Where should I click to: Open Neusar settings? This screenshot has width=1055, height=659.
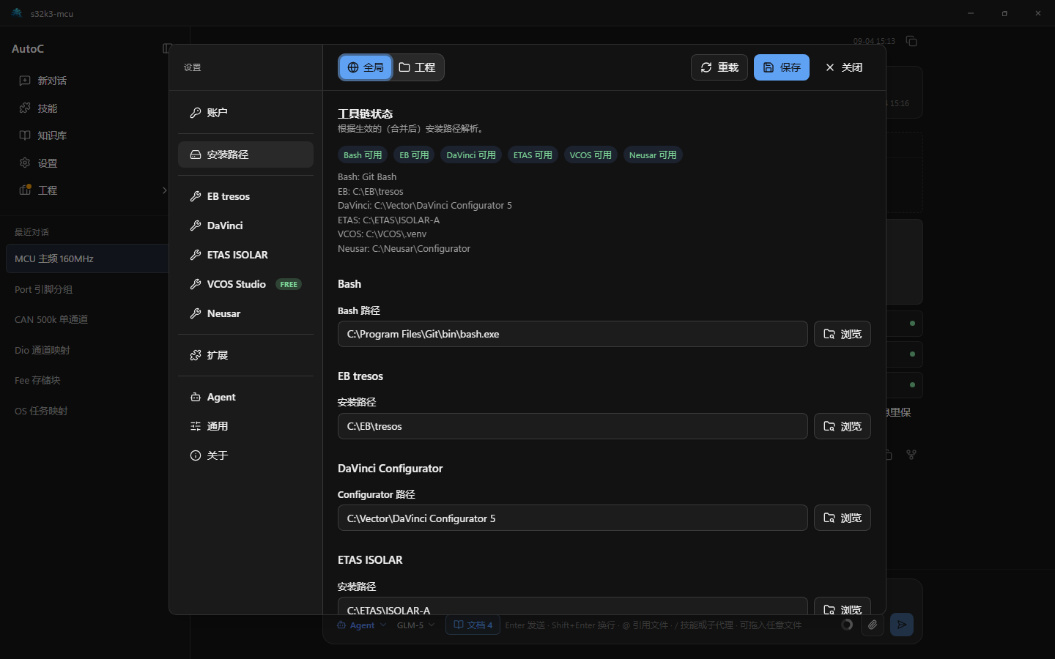point(245,313)
